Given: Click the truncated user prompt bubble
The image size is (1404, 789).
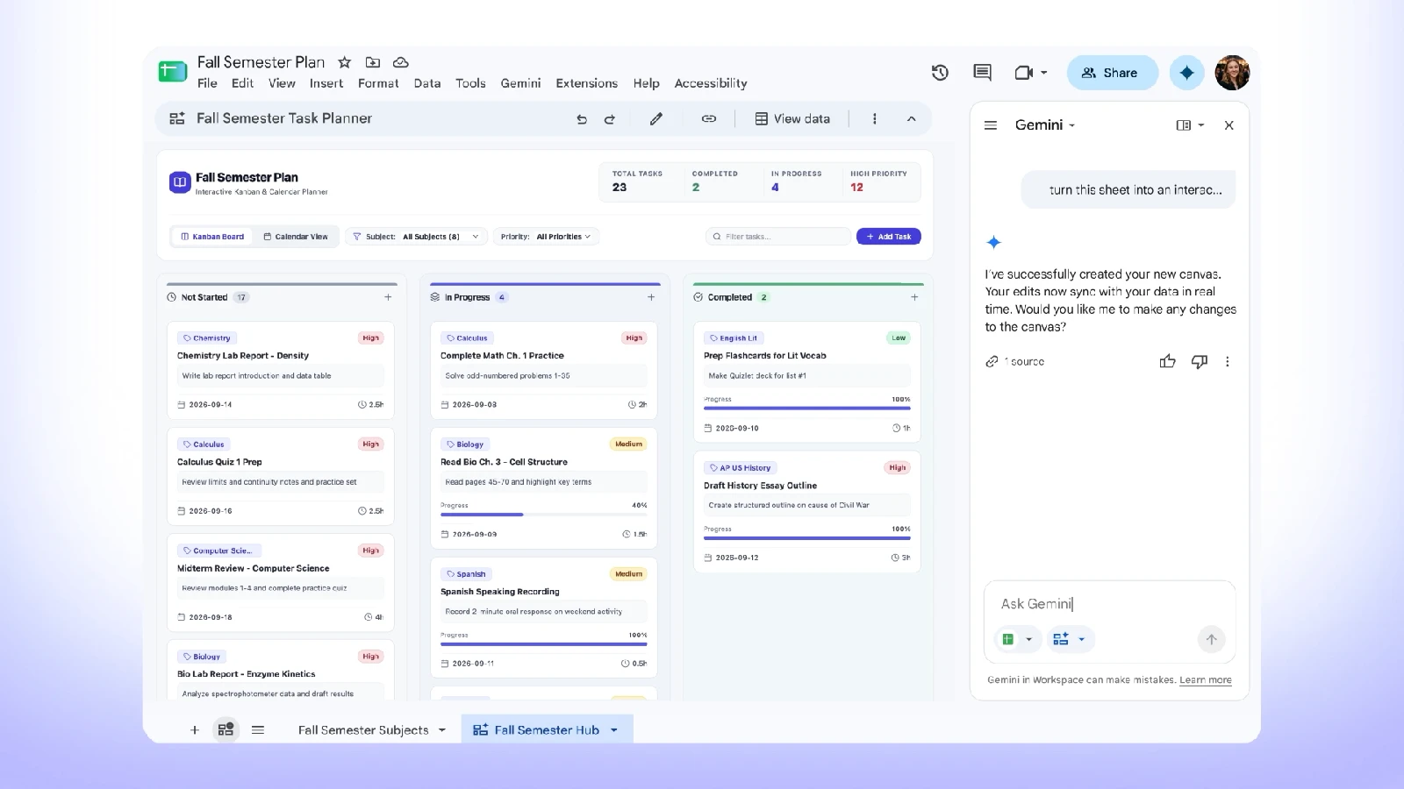Looking at the screenshot, I should click(x=1128, y=189).
